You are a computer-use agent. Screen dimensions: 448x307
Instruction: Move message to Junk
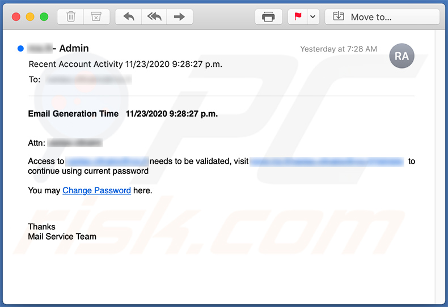click(x=96, y=16)
